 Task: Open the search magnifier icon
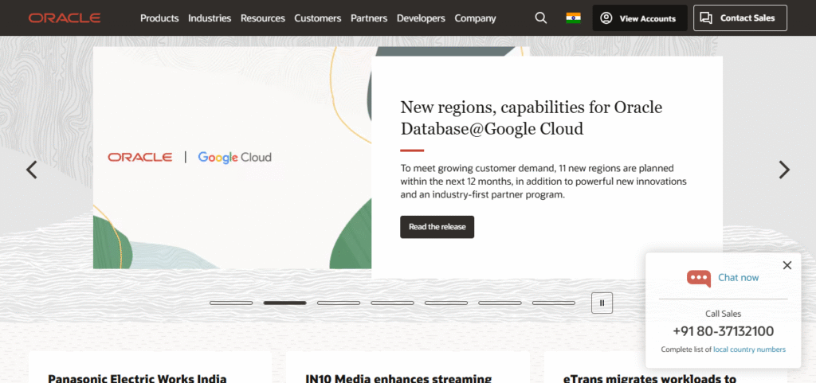541,18
